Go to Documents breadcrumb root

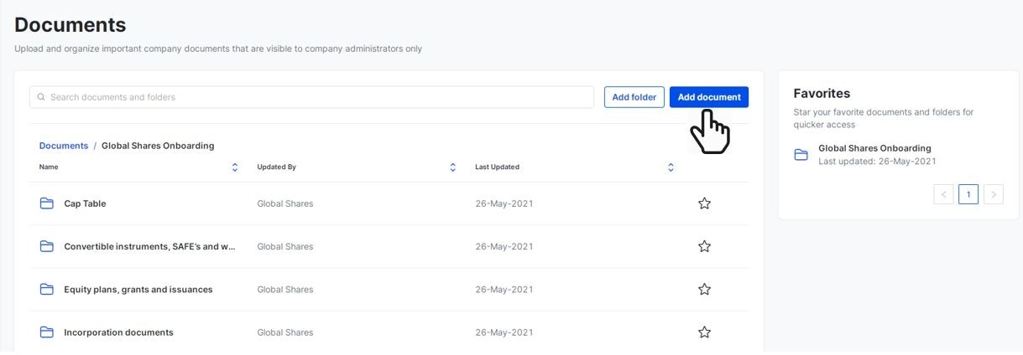pyautogui.click(x=64, y=146)
